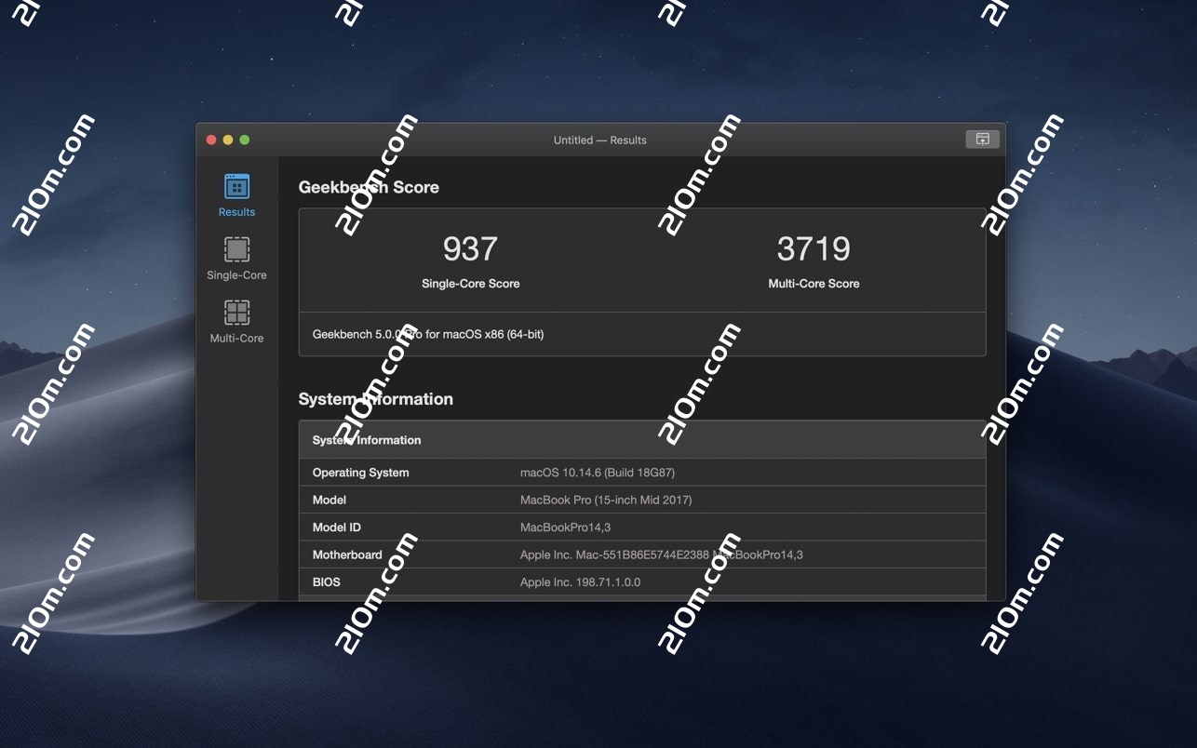
Task: Click the Geekbench 5.0.0 version line
Action: [428, 334]
